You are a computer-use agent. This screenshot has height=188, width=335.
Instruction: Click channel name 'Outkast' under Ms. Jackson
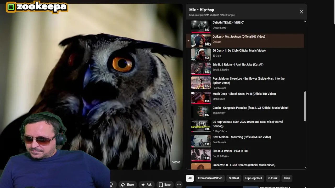pos(217,42)
